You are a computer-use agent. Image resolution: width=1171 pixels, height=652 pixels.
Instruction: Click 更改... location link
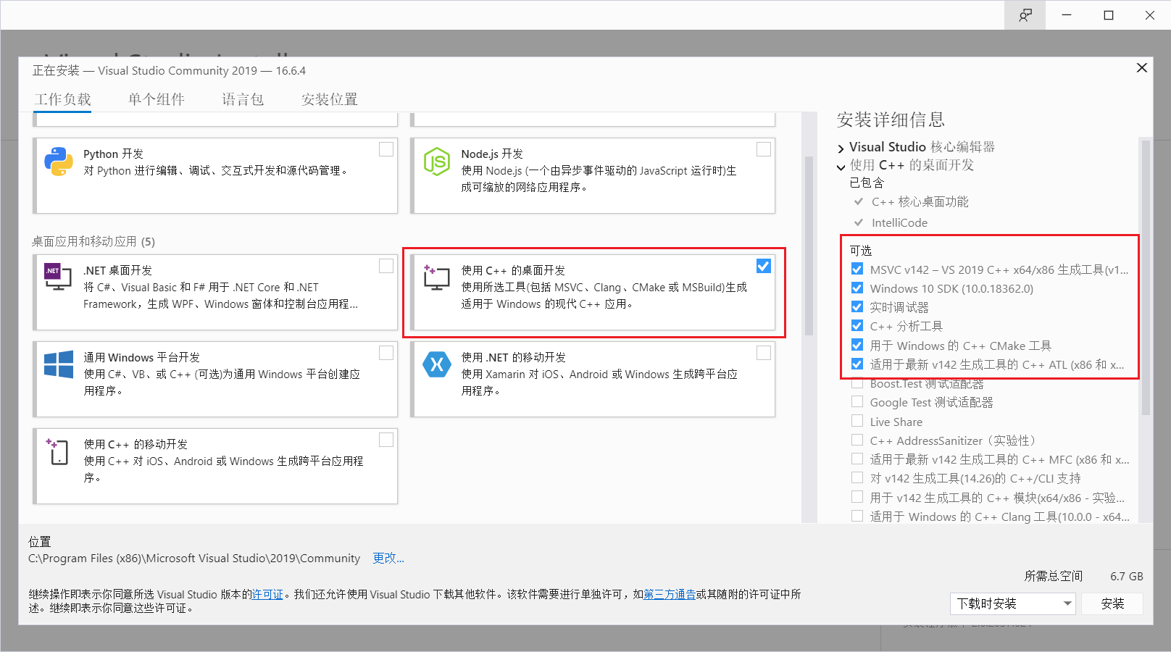388,558
